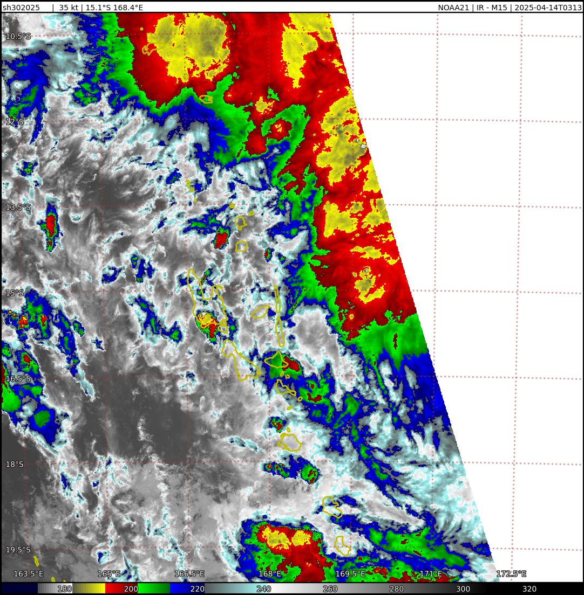Click the 200 value on the colorbar
The image size is (584, 595).
[131, 589]
